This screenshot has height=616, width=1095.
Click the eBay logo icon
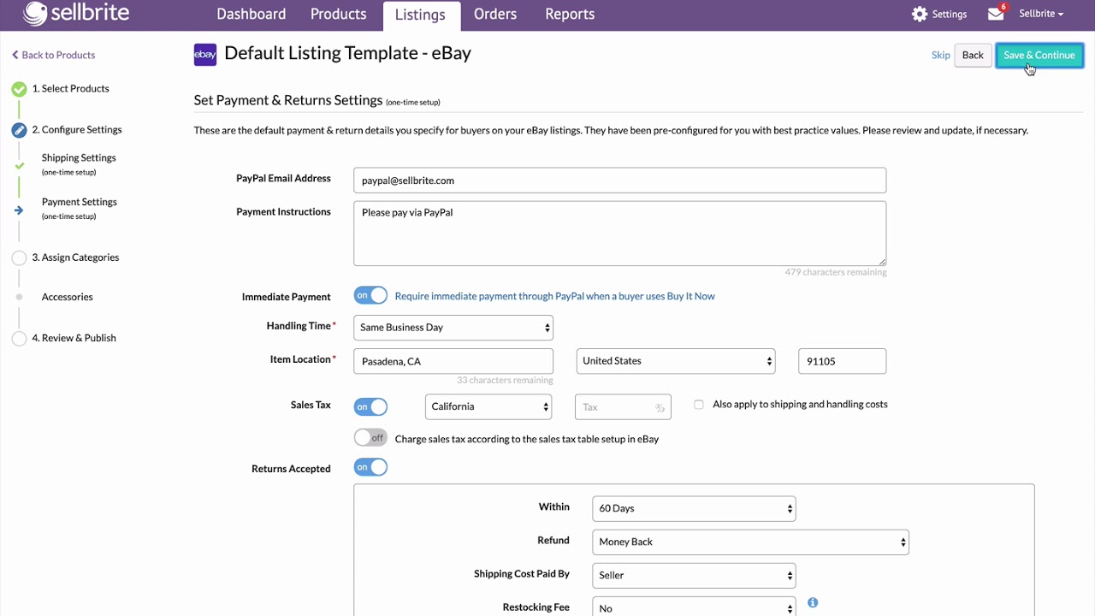[205, 55]
